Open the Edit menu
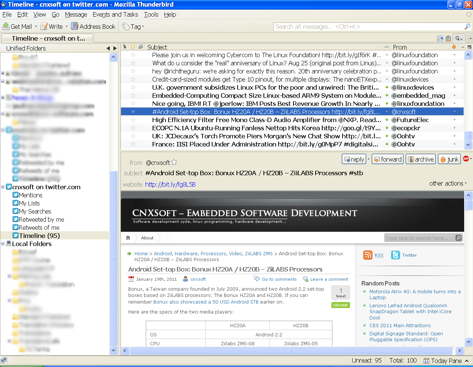The width and height of the screenshot is (473, 367). point(23,14)
